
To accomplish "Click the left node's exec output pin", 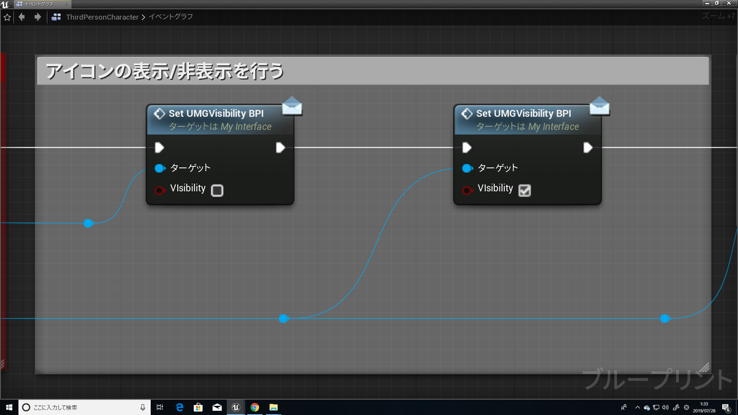I will click(x=280, y=148).
